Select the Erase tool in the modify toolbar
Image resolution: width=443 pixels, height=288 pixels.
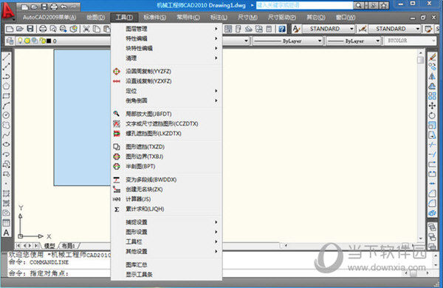coord(432,57)
